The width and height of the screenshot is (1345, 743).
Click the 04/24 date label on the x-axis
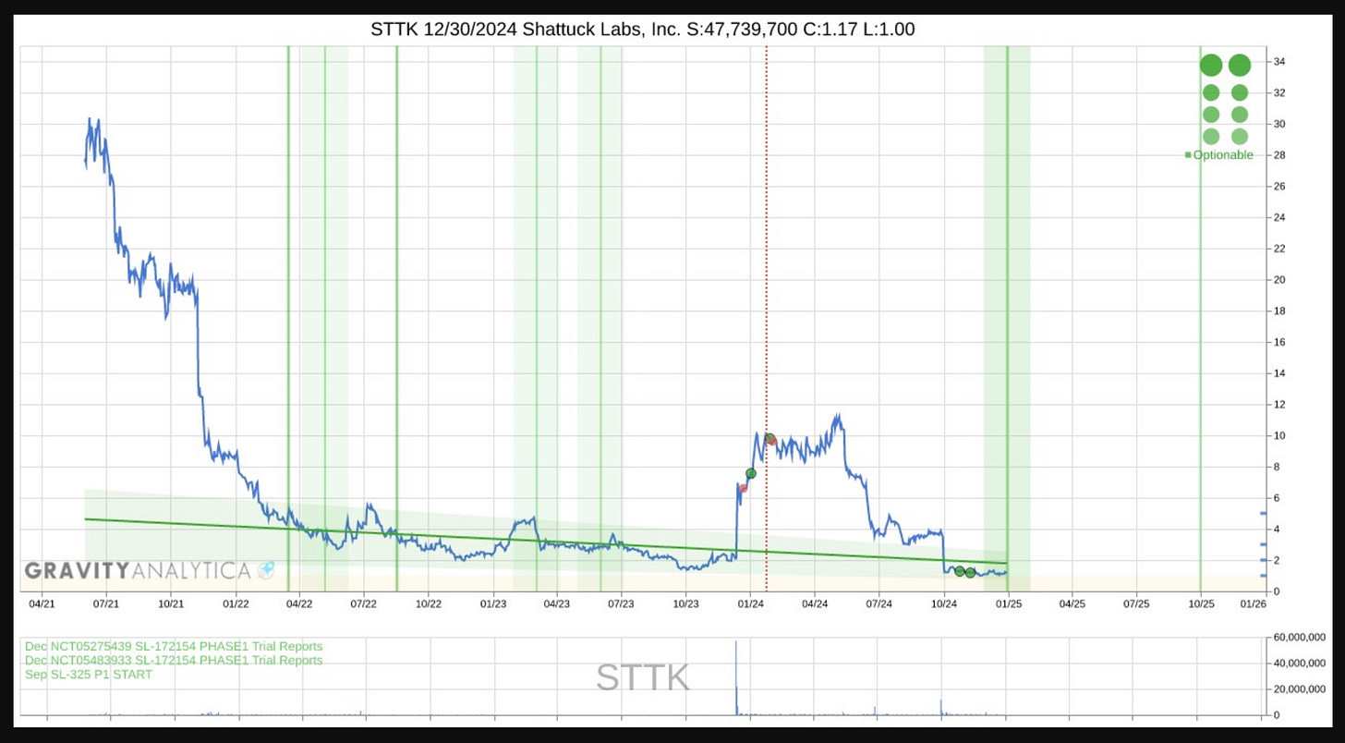coord(815,603)
